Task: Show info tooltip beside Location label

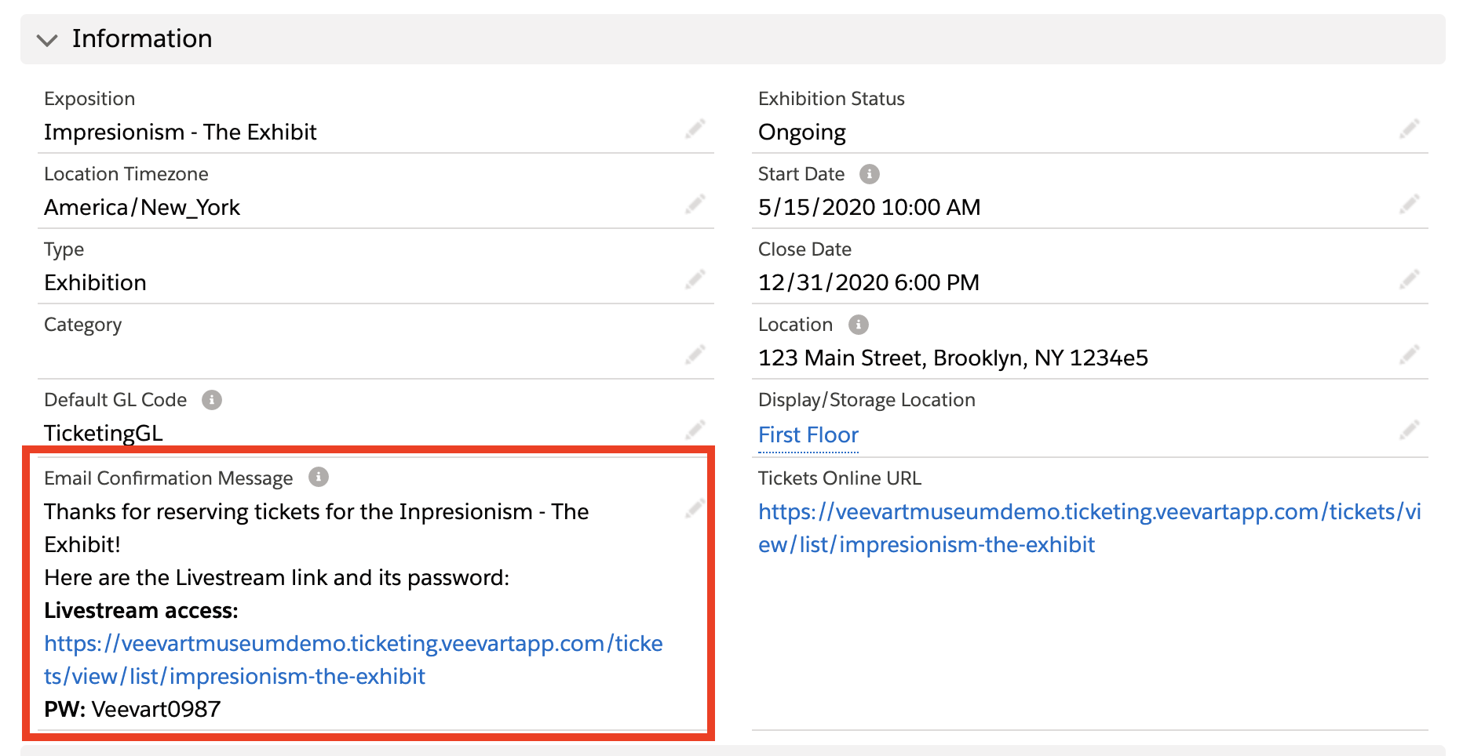Action: (858, 325)
